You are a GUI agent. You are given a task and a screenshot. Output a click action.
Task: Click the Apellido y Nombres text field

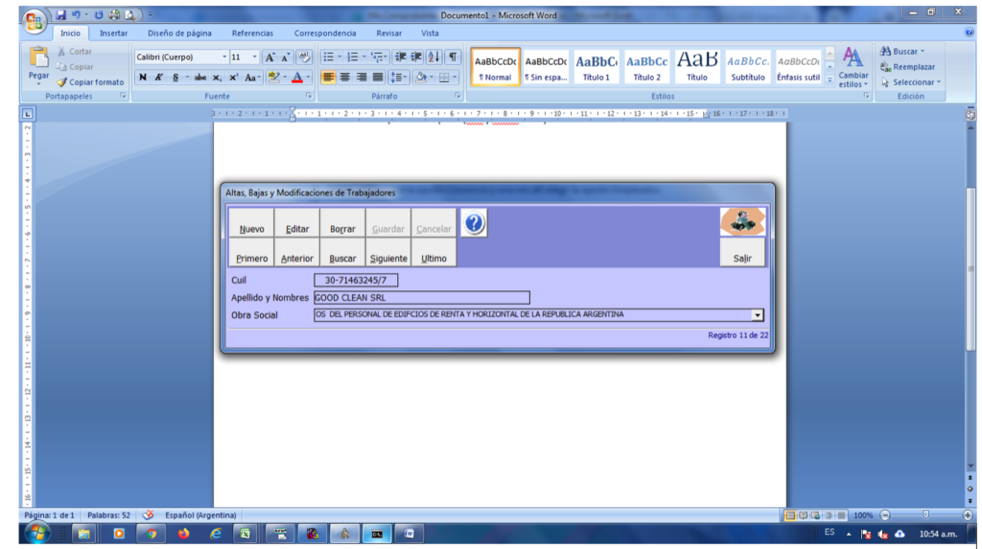(x=421, y=298)
